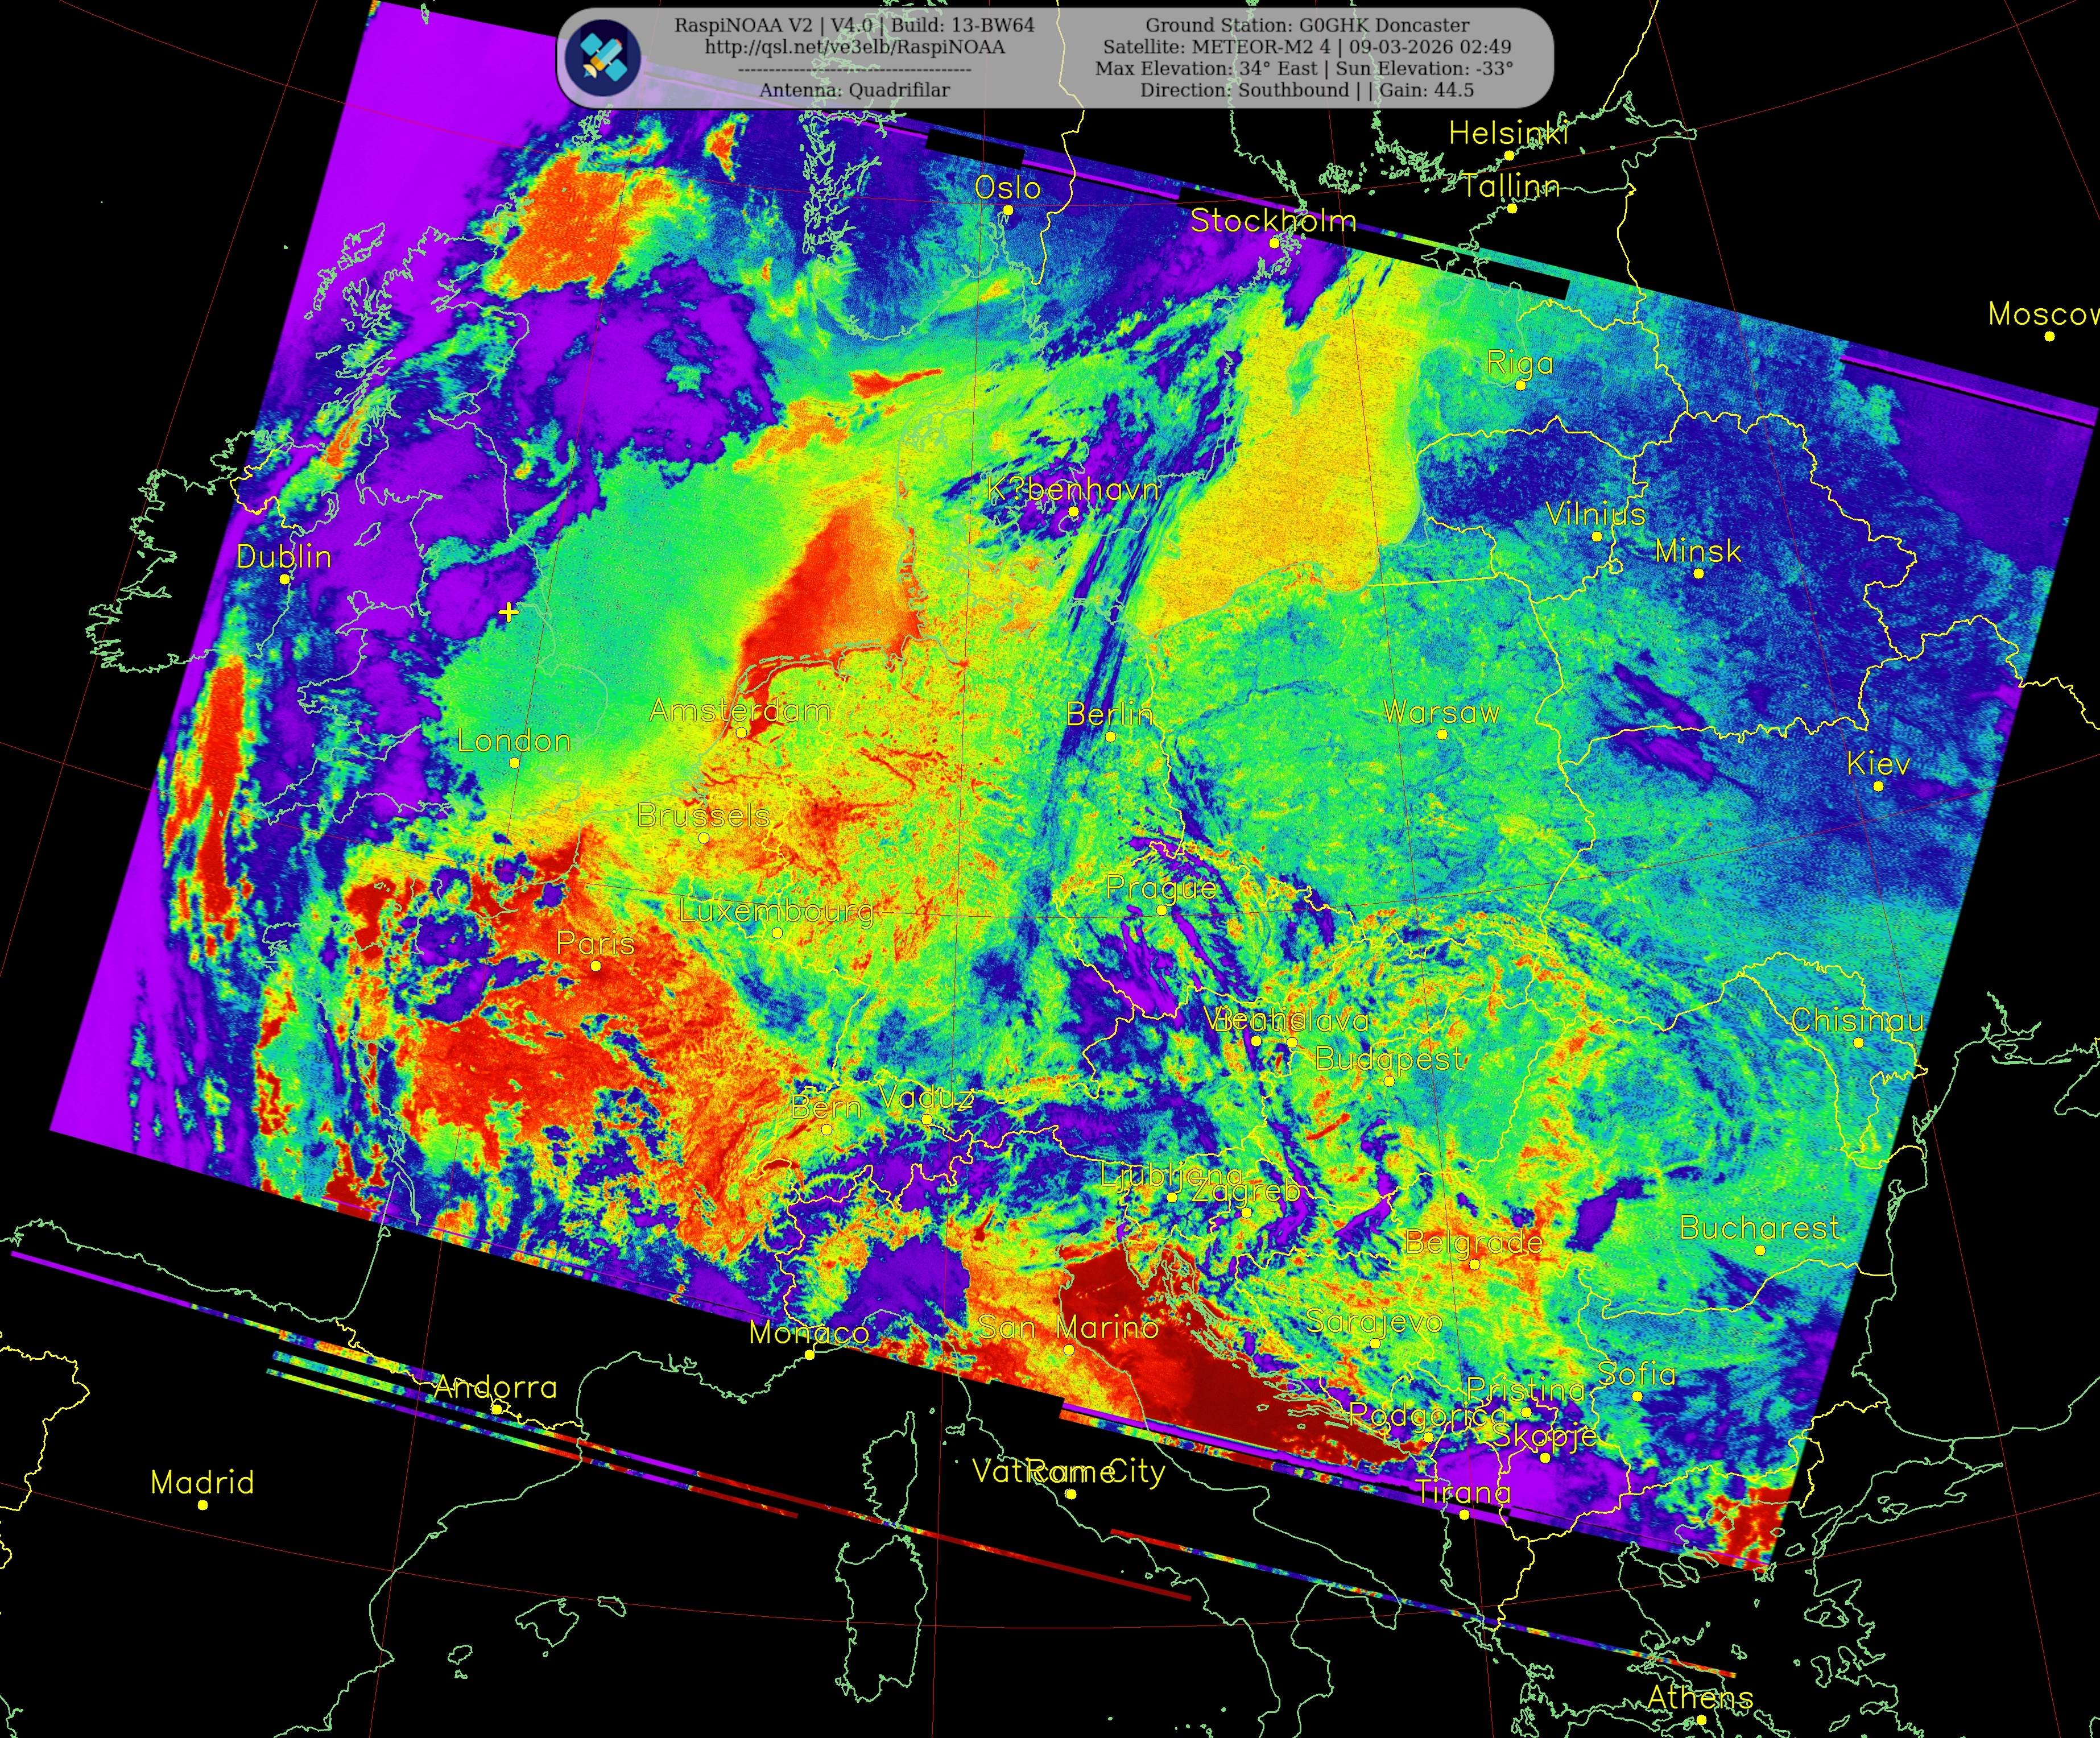The height and width of the screenshot is (1738, 2100).
Task: Click the Antenna Quadrifilar text
Action: pos(854,90)
